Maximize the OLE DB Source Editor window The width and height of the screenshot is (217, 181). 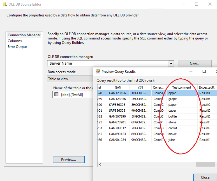(x=197, y=4)
